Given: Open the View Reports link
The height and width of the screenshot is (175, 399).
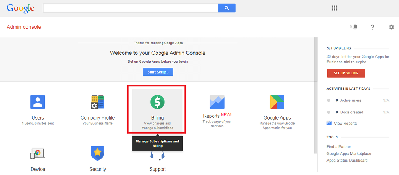Looking at the screenshot, I should click(345, 123).
